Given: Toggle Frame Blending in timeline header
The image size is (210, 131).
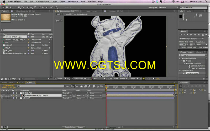Looking at the screenshot, I should click(x=85, y=86).
